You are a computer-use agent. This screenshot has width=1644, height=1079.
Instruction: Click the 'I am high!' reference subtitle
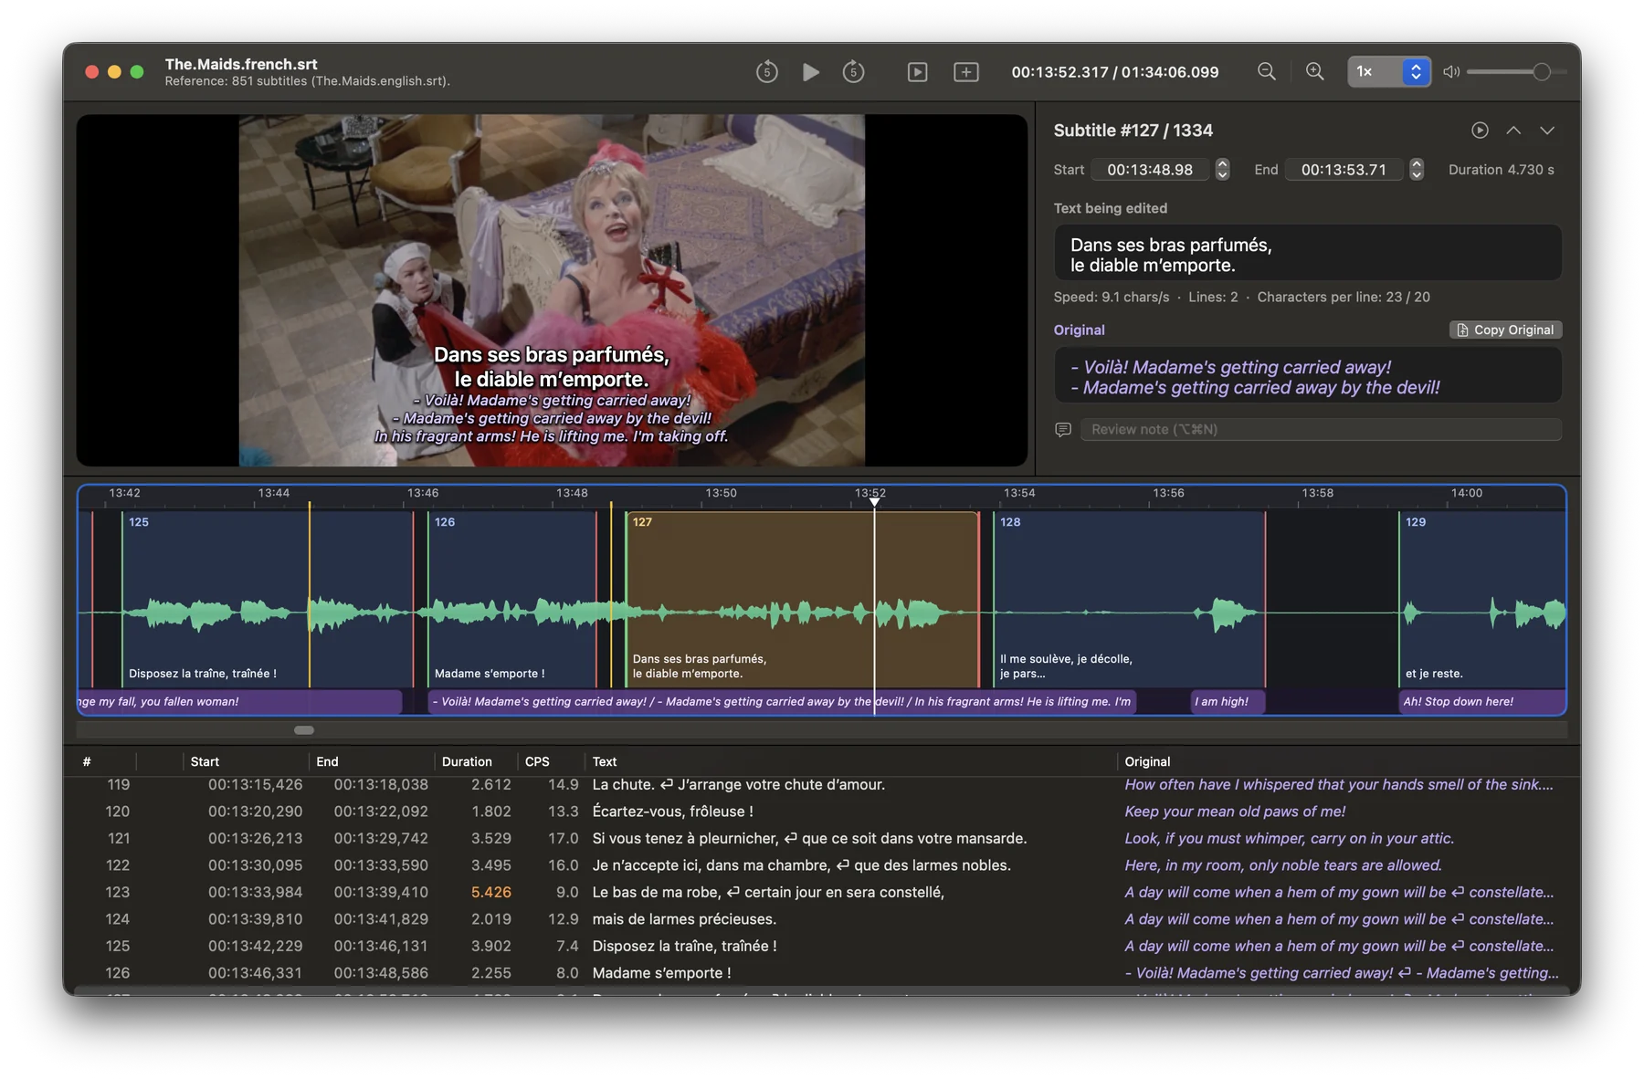pyautogui.click(x=1228, y=701)
